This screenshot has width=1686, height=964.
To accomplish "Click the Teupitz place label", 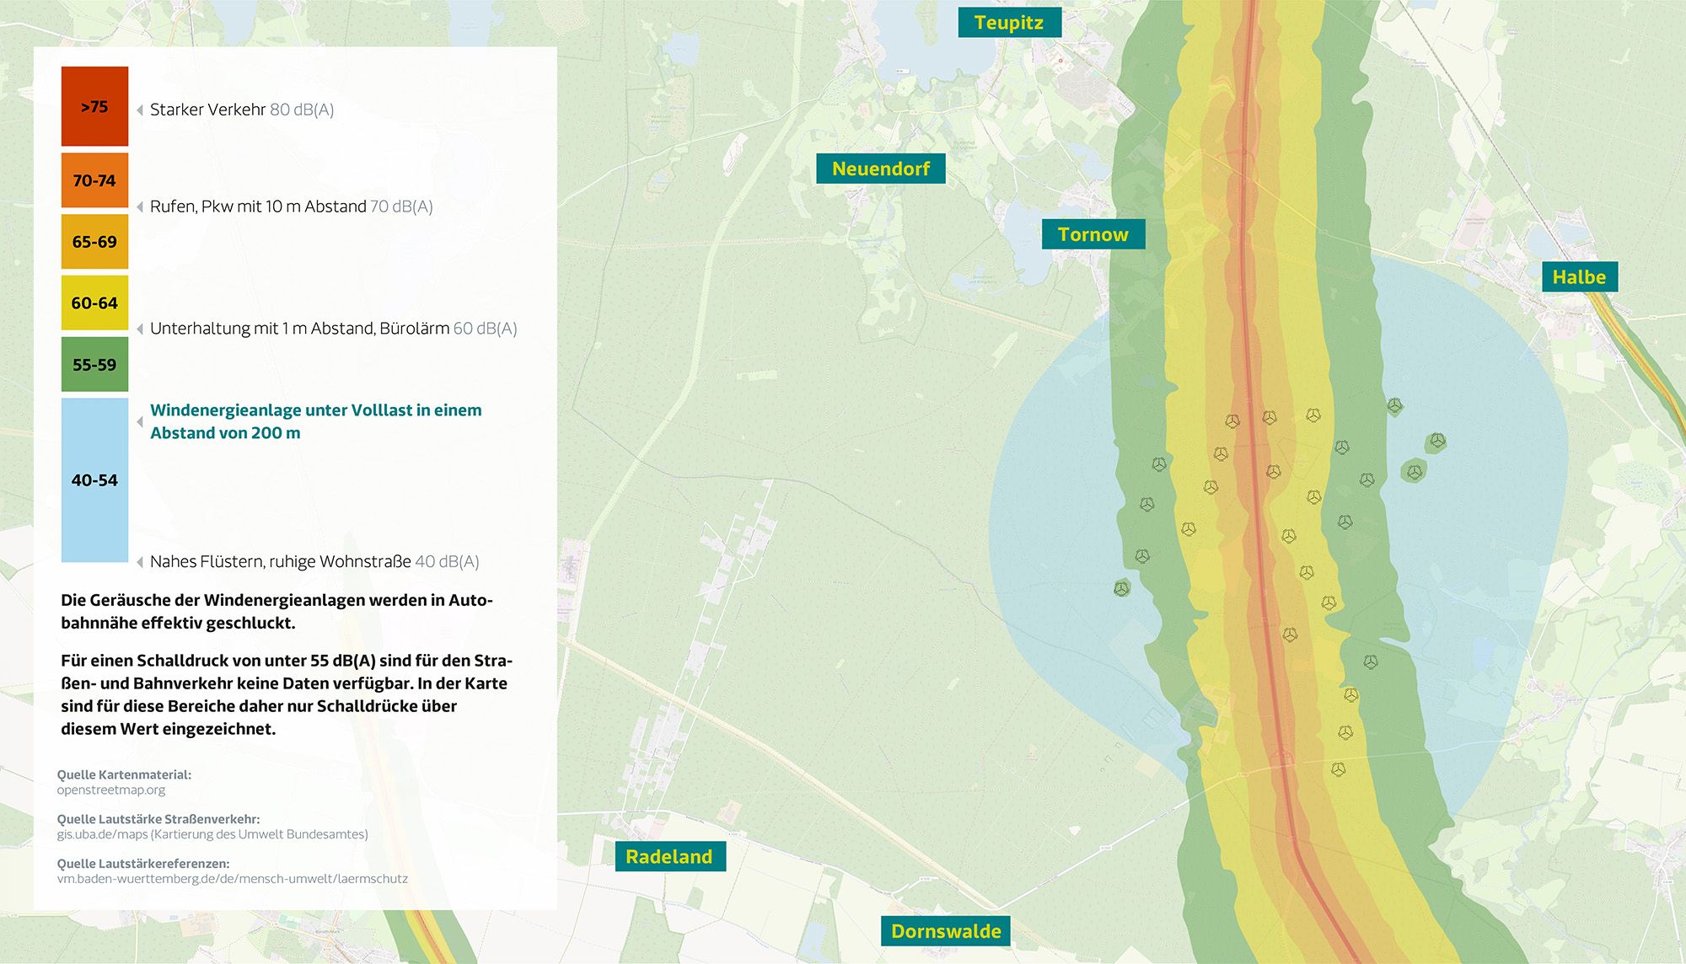I will pyautogui.click(x=1009, y=23).
